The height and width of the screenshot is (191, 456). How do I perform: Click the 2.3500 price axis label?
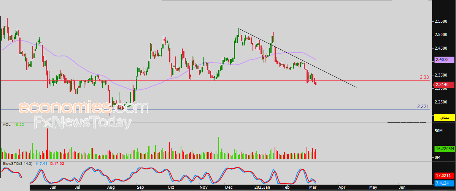(x=441, y=75)
